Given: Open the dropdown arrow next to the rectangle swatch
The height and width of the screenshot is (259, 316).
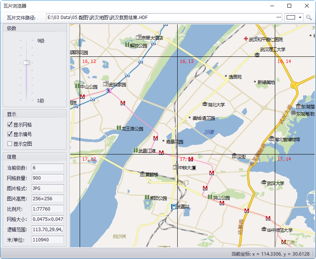Looking at the screenshot, I should click(301, 18).
